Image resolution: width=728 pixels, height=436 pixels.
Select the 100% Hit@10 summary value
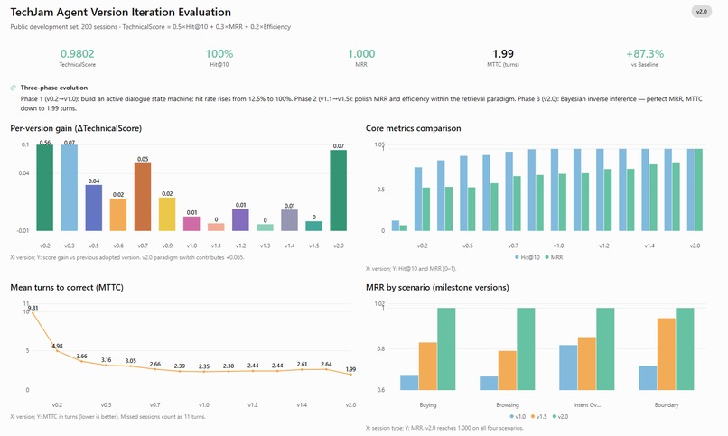pyautogui.click(x=219, y=54)
